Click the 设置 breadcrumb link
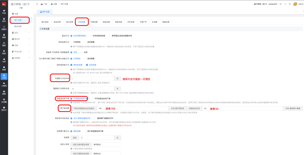 (54, 4)
